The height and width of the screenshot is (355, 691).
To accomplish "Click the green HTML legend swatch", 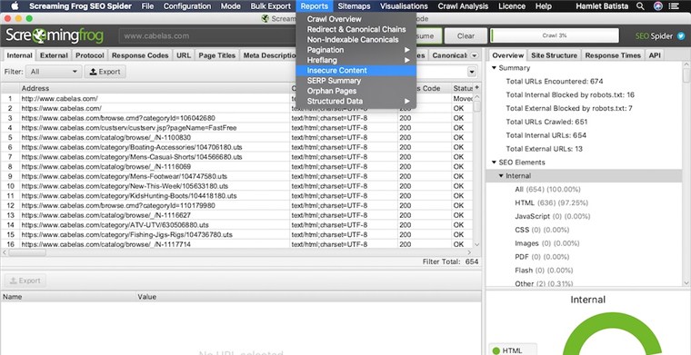I will click(x=496, y=350).
